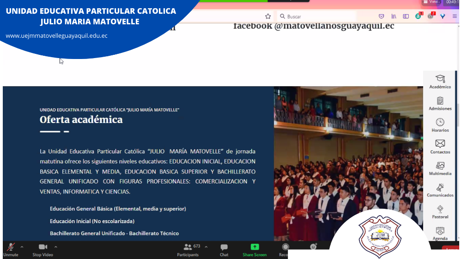
Task: Toggle the Firefox sidebar view icon
Action: [x=406, y=17]
